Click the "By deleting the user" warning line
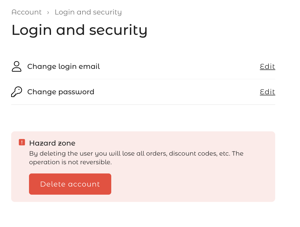 pyautogui.click(x=136, y=153)
